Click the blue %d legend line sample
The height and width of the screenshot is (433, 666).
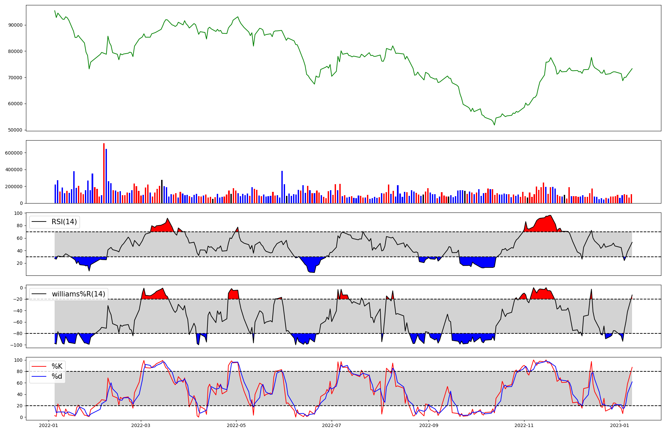[38, 376]
